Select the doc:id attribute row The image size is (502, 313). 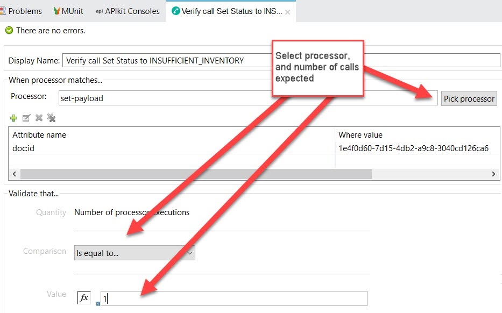click(161, 148)
